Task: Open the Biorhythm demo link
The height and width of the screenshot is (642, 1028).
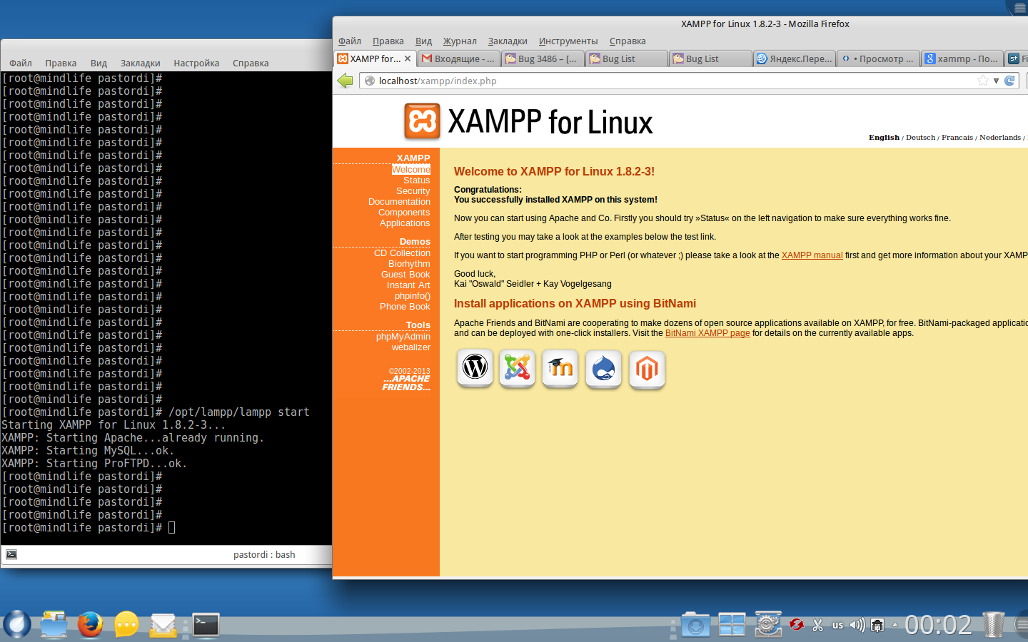Action: pyautogui.click(x=409, y=264)
